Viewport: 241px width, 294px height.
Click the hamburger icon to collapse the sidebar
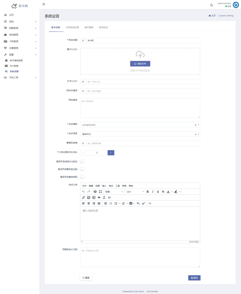click(x=44, y=4)
